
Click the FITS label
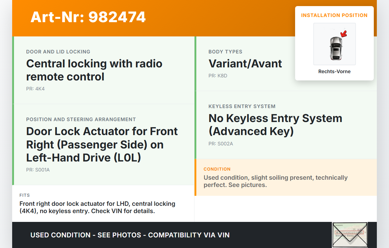[x=25, y=195]
